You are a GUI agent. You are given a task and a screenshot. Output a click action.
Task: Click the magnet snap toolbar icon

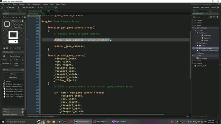[x=56, y=8]
